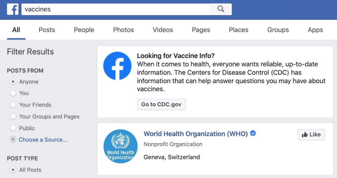Select the You radio button
Screen dimensions: 337x178
[13, 93]
